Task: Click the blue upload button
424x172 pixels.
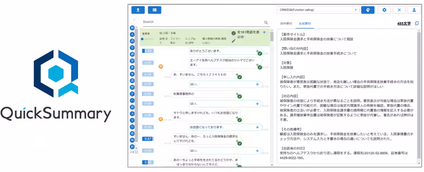Action: click(x=138, y=10)
